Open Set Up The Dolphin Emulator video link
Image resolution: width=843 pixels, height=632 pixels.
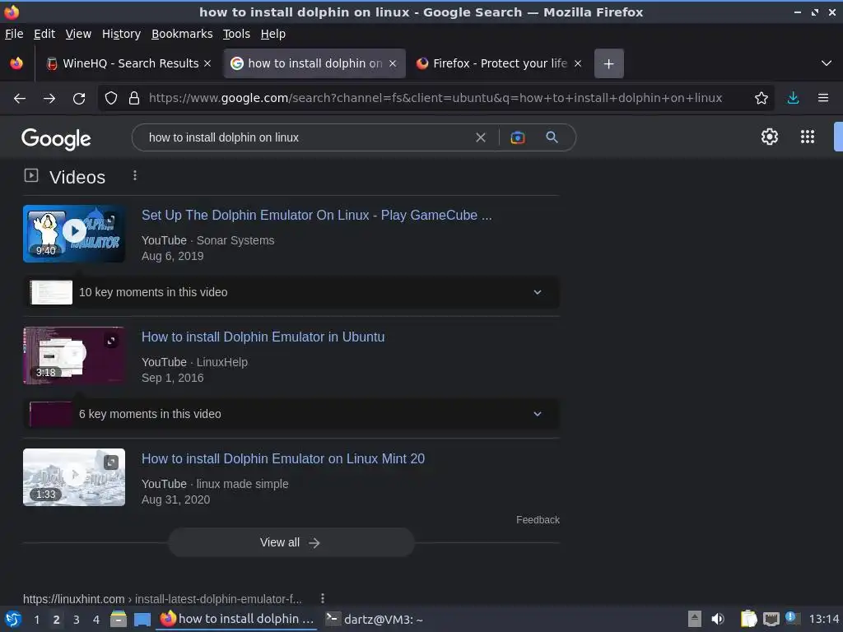(316, 215)
